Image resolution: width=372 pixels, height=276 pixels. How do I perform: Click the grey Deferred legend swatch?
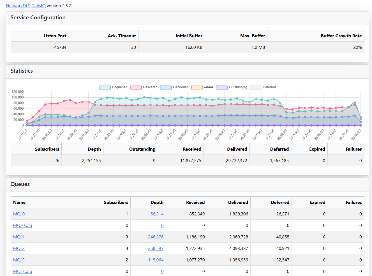click(255, 87)
